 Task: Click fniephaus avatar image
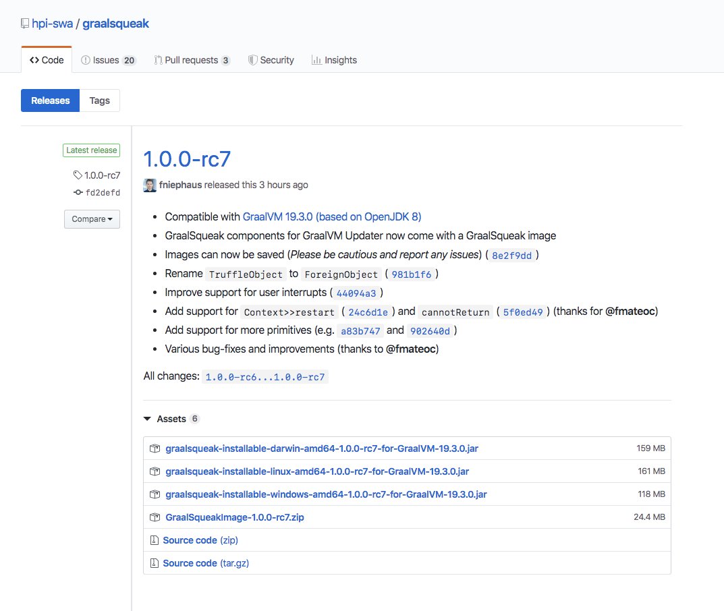150,185
